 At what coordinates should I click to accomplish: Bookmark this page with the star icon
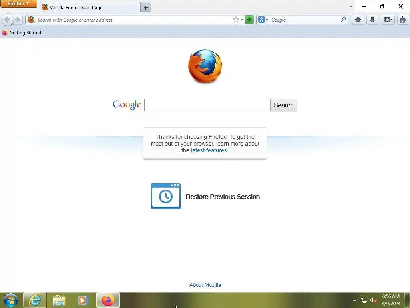(x=235, y=20)
